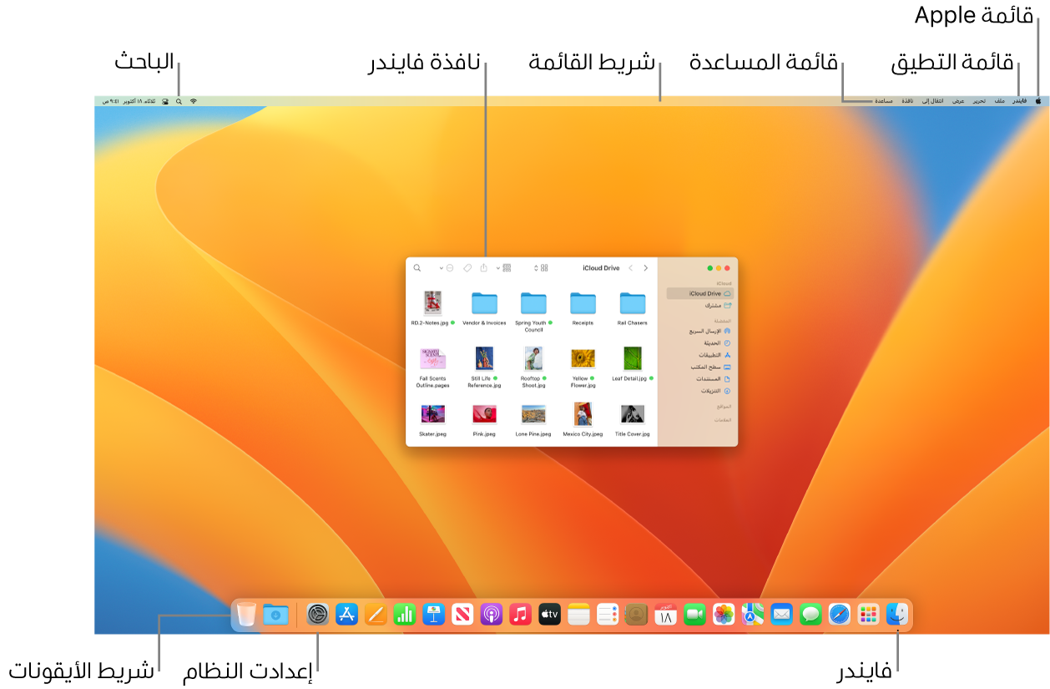This screenshot has height=689, width=1050.
Task: Open the chevron dropdown next to the search icon
Action: [x=441, y=266]
